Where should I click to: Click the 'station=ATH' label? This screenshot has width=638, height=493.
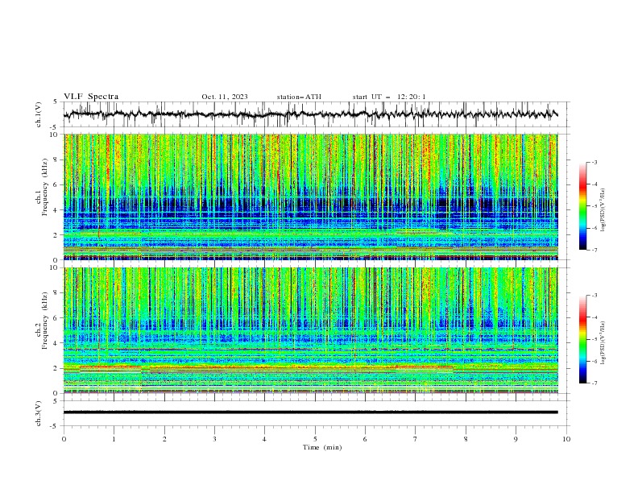299,97
